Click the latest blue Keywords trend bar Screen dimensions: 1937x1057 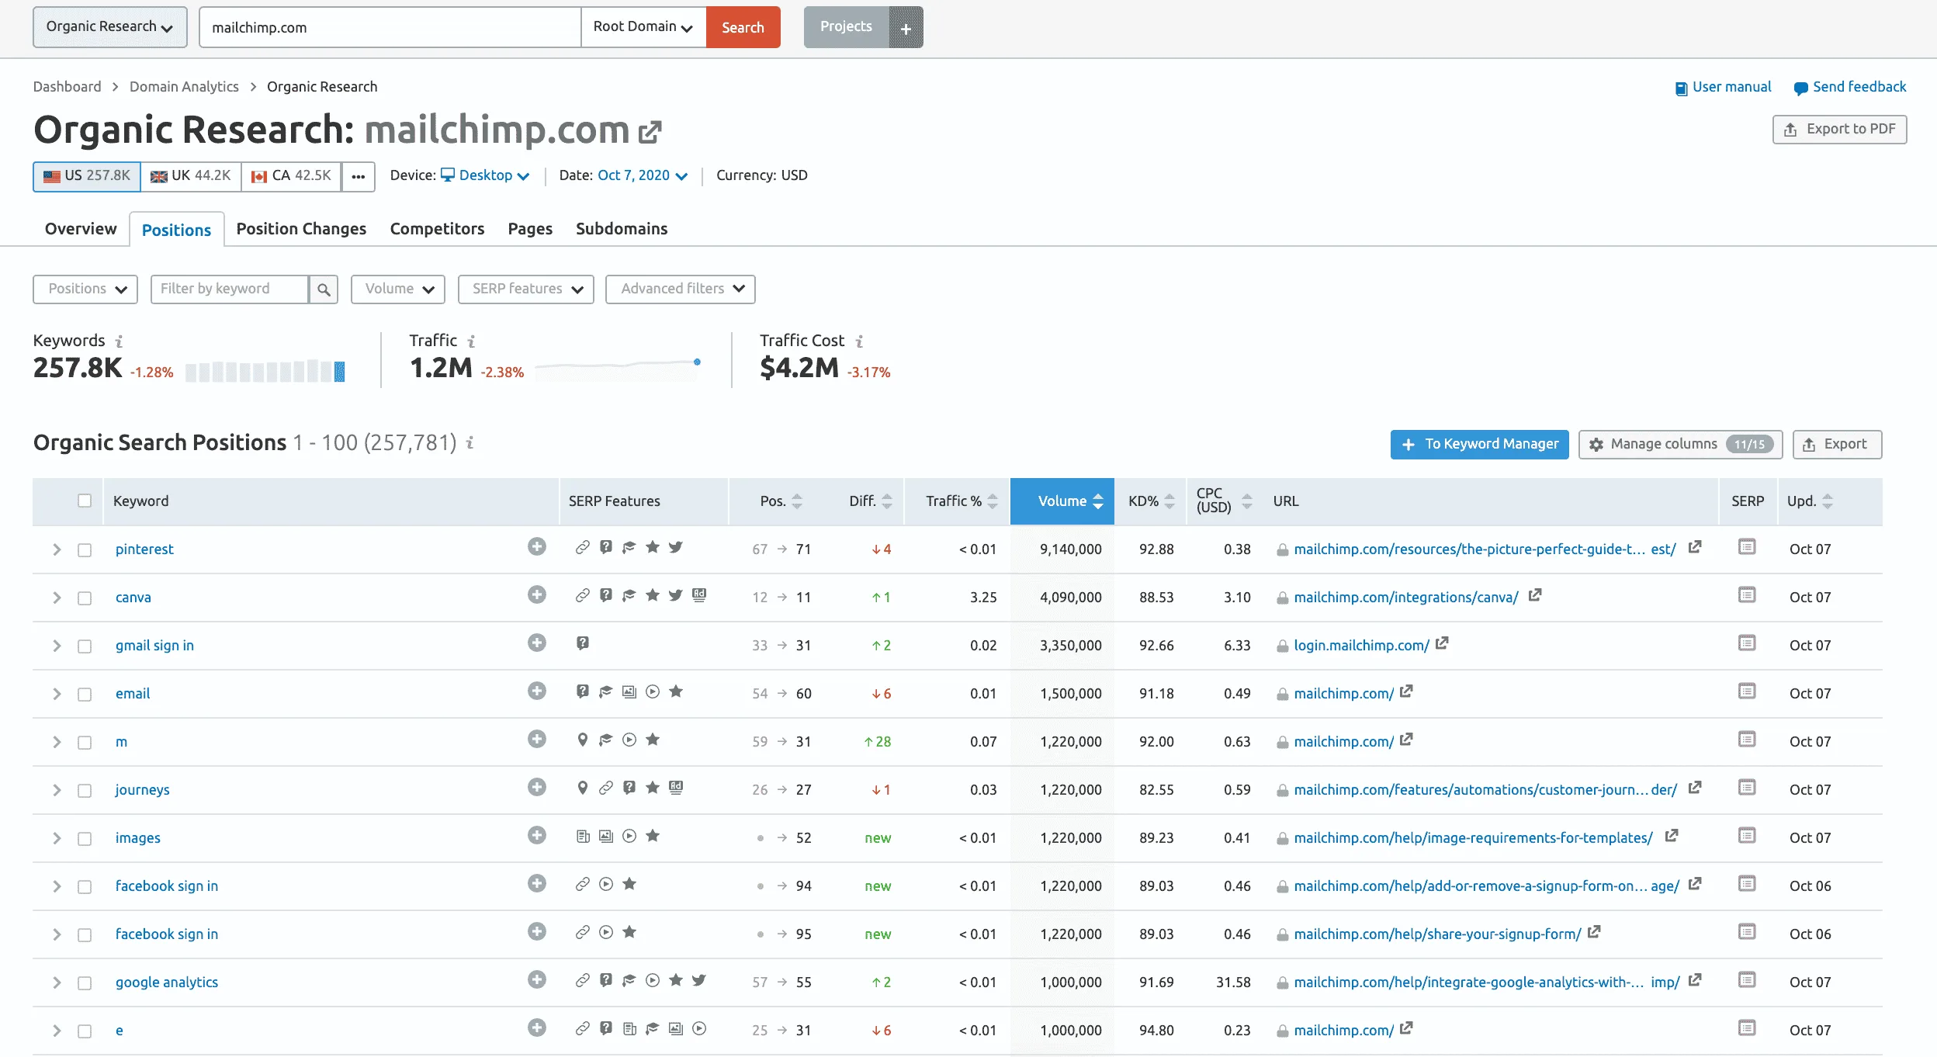pyautogui.click(x=339, y=372)
